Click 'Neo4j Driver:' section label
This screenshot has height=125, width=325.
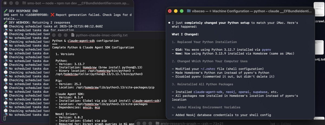pyautogui.click(x=66, y=114)
